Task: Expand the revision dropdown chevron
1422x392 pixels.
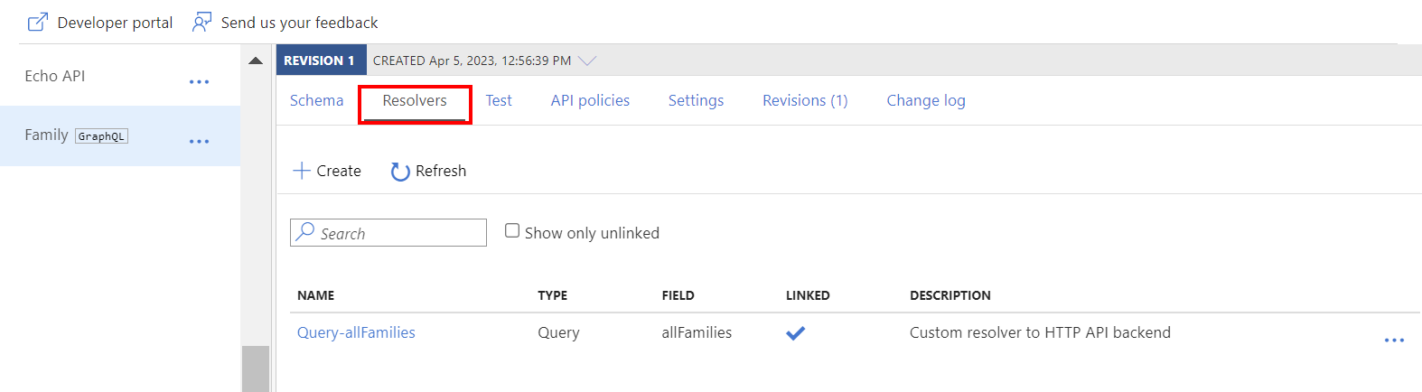Action: click(587, 61)
